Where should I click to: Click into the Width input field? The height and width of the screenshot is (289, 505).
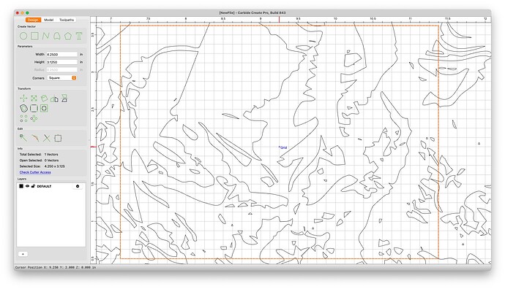[61, 55]
